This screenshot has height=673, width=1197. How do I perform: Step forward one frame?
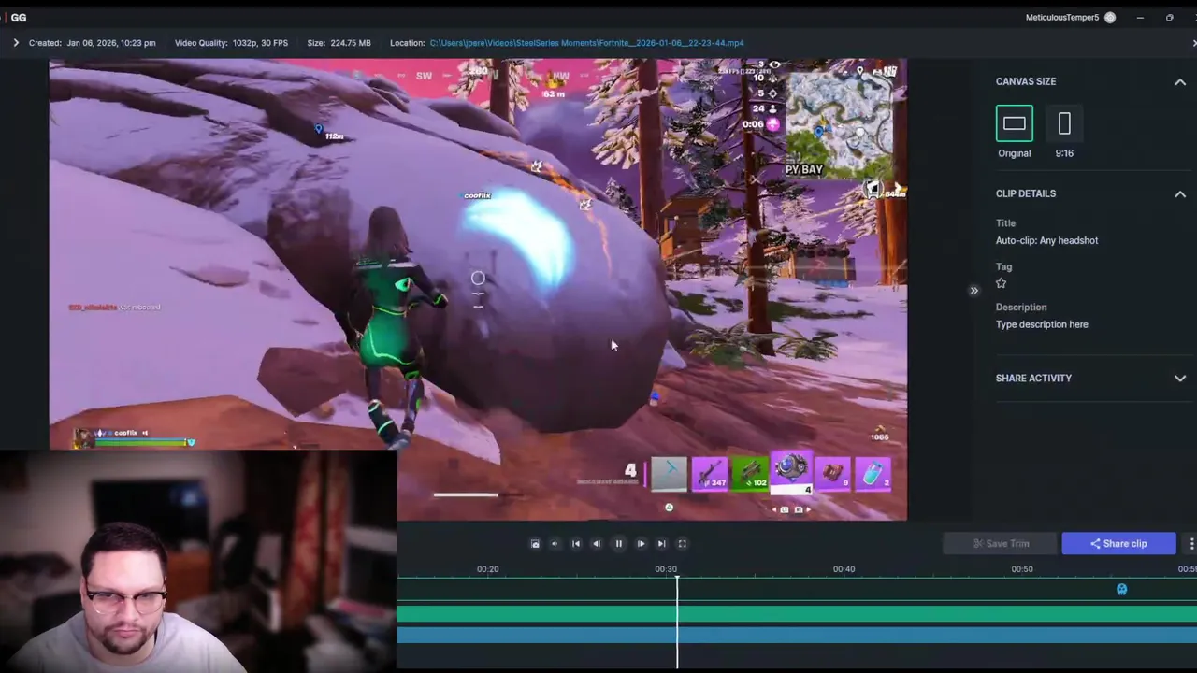641,543
